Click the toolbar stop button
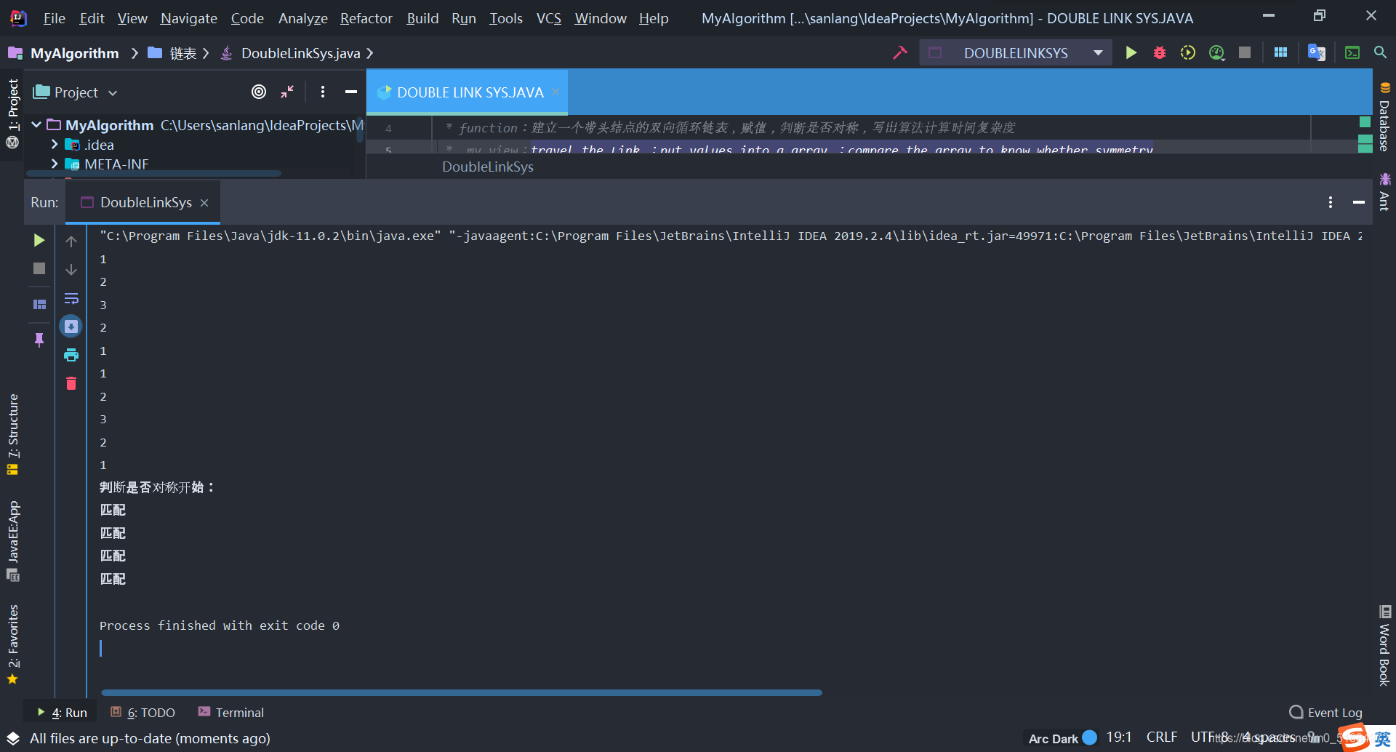This screenshot has width=1396, height=752. [x=1245, y=52]
